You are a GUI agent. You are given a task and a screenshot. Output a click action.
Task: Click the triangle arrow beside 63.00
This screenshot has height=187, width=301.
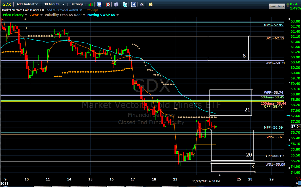pyautogui.click(x=289, y=19)
